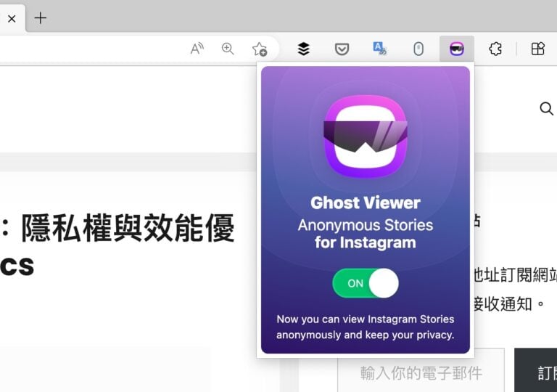Open the Extensions puzzle piece menu
The image size is (557, 392).
495,49
